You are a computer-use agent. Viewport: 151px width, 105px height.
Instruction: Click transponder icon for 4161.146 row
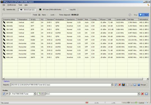click(4, 57)
